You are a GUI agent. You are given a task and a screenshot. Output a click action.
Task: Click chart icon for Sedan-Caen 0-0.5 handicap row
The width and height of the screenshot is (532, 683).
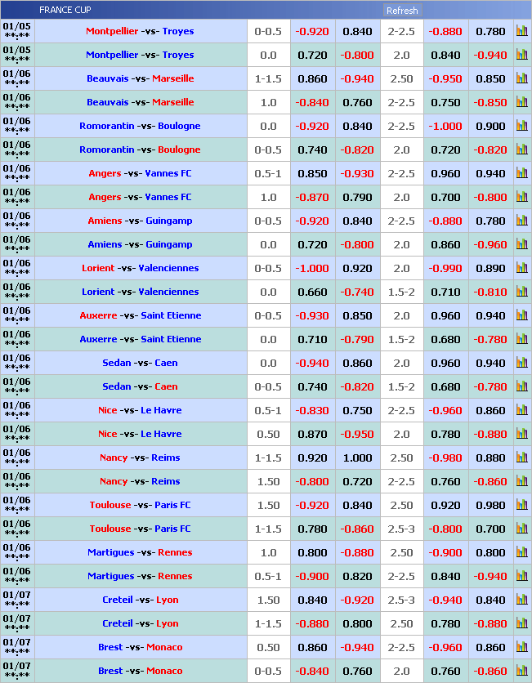pyautogui.click(x=521, y=386)
